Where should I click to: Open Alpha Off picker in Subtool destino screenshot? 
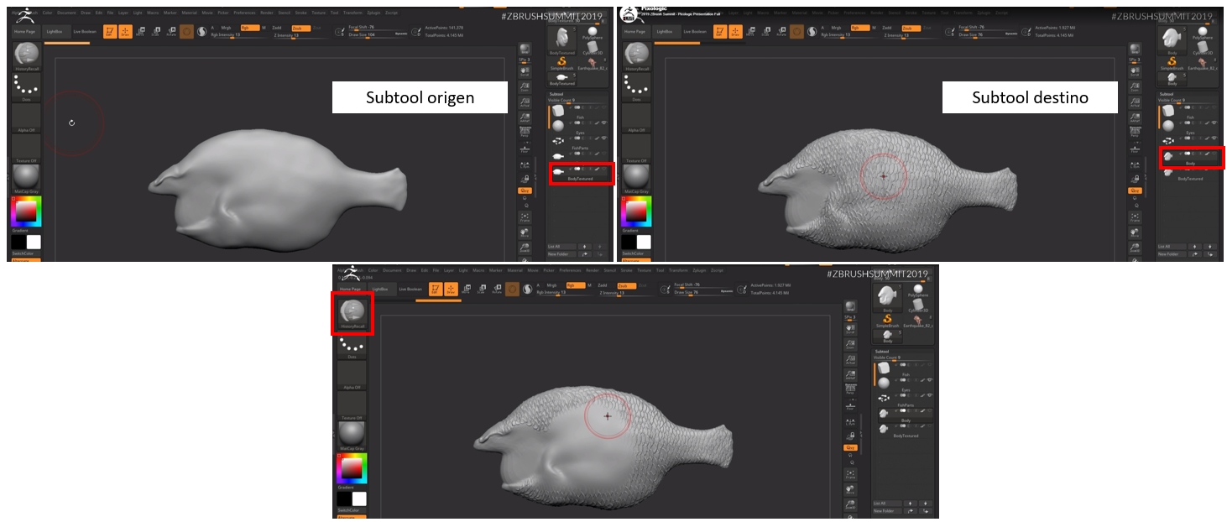(x=637, y=117)
